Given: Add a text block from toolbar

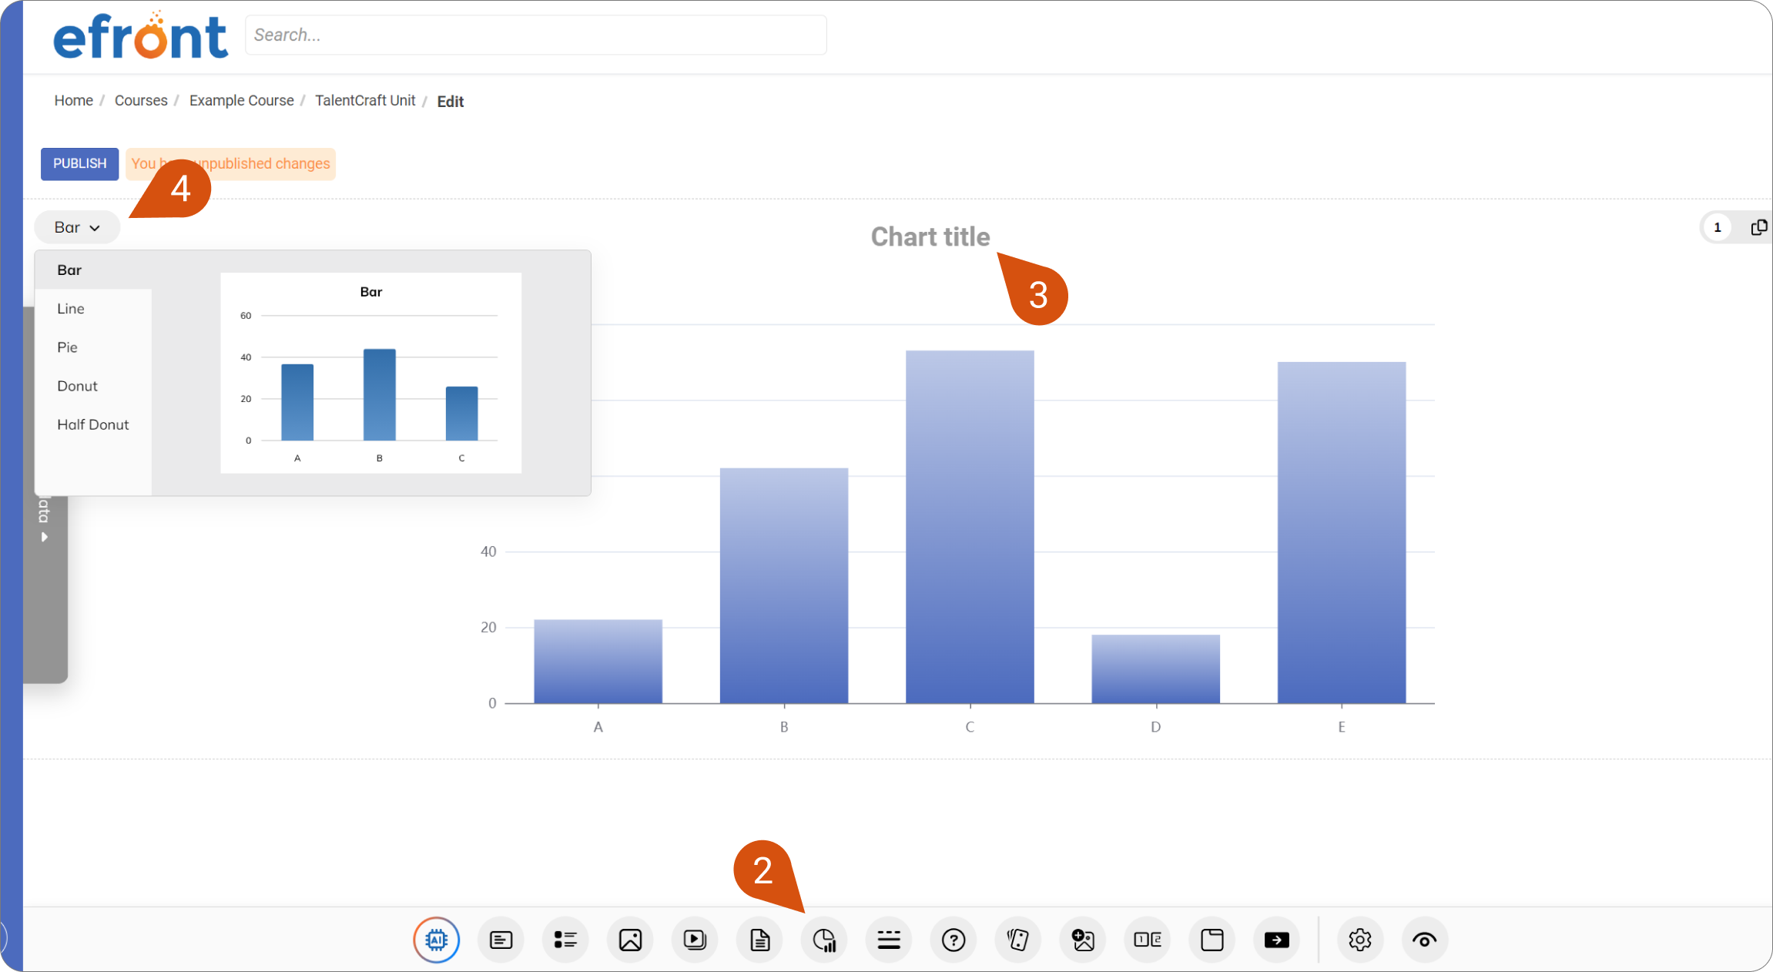Looking at the screenshot, I should (501, 940).
